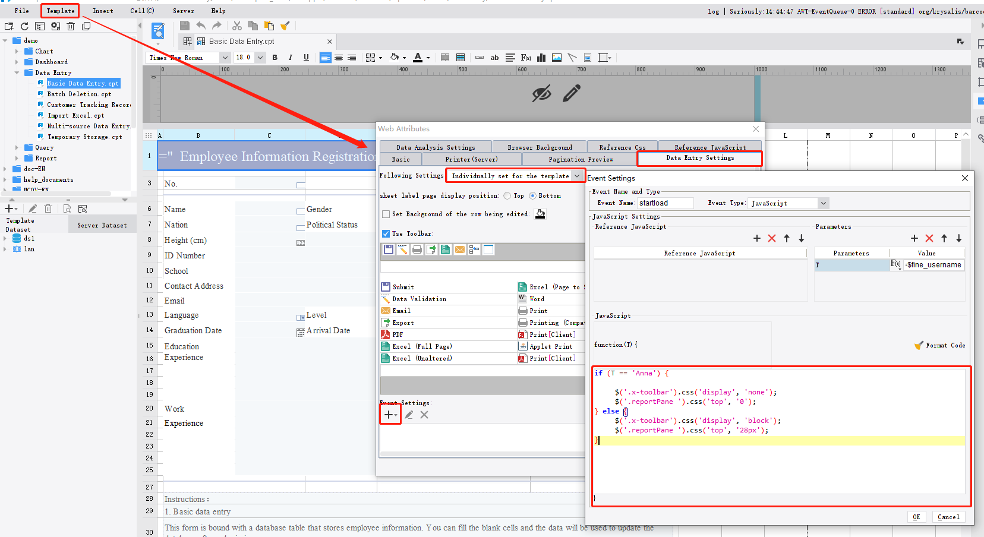Select the Email icon in the button list

click(x=387, y=310)
